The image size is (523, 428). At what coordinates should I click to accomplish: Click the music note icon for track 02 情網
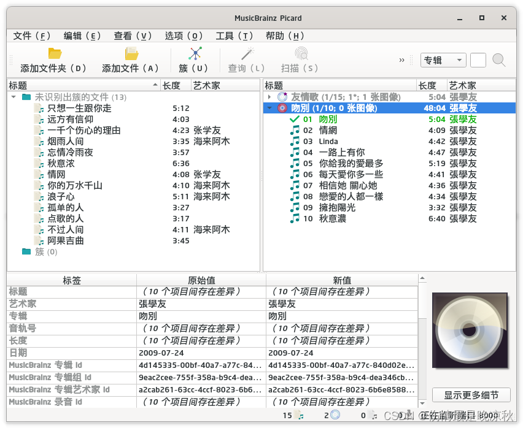295,130
